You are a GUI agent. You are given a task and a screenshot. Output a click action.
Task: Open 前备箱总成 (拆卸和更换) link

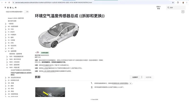[x=120, y=83]
